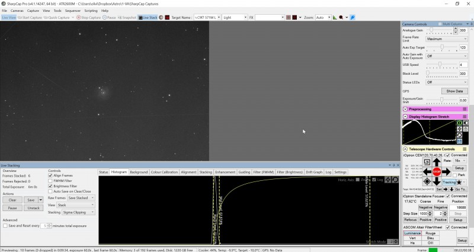Open the mount Rate dropdown showing 16x
The width and height of the screenshot is (474, 252).
[460, 161]
